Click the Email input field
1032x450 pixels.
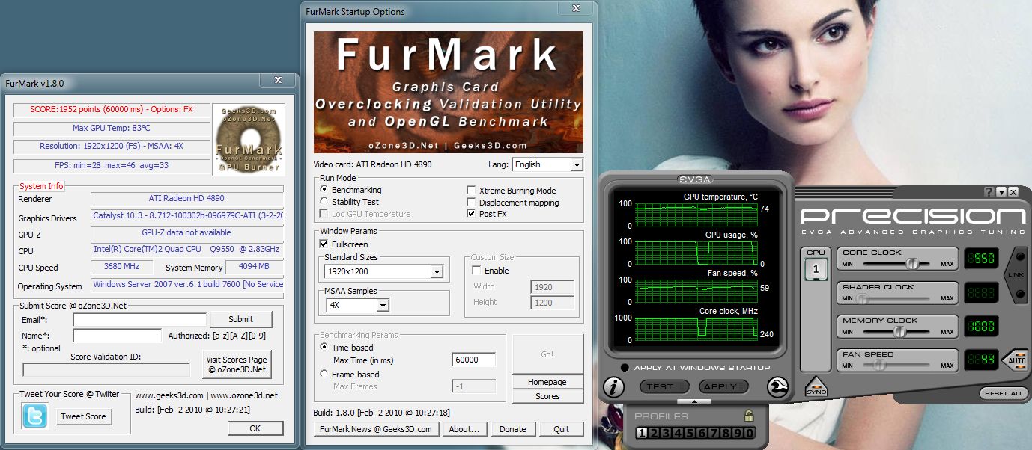pos(139,320)
